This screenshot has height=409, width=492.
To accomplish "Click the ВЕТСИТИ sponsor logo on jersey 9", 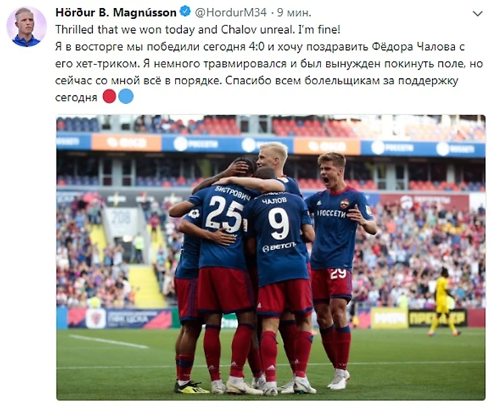I will 278,247.
